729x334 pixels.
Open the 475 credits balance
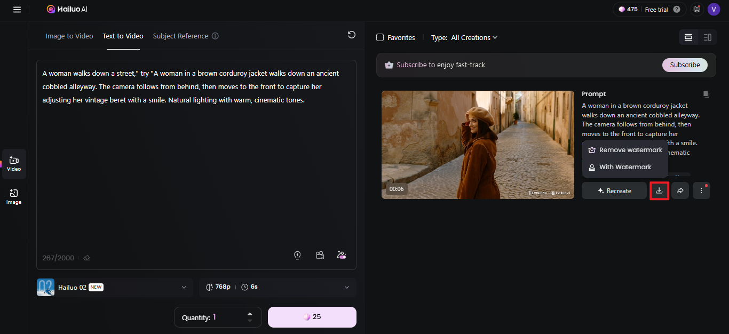[x=628, y=9]
